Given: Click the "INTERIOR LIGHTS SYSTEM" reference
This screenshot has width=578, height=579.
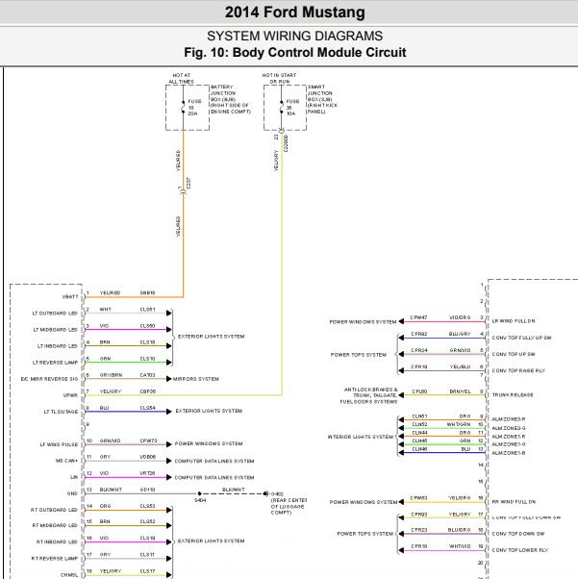Looking at the screenshot, I should 361,437.
